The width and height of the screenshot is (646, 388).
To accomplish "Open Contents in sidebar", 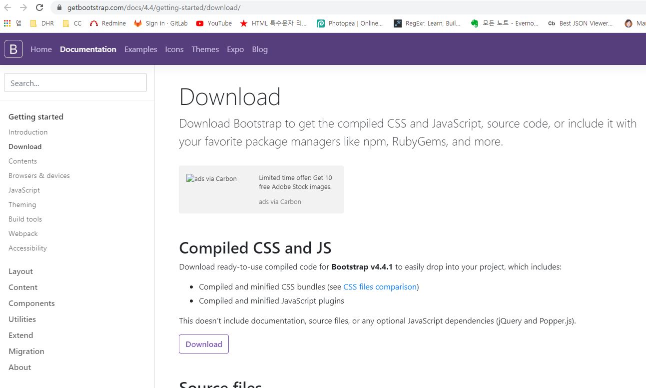I will (x=22, y=161).
